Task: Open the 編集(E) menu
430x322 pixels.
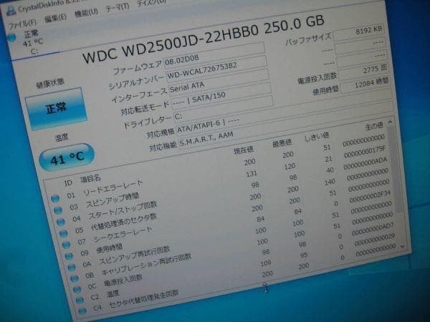Action: click(56, 18)
